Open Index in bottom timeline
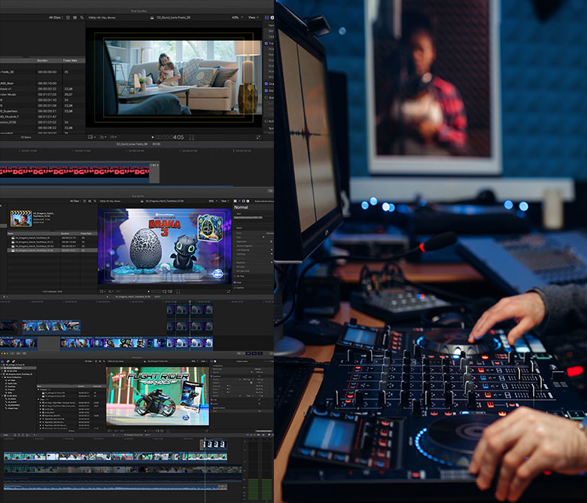The width and height of the screenshot is (587, 503). [x=5, y=434]
